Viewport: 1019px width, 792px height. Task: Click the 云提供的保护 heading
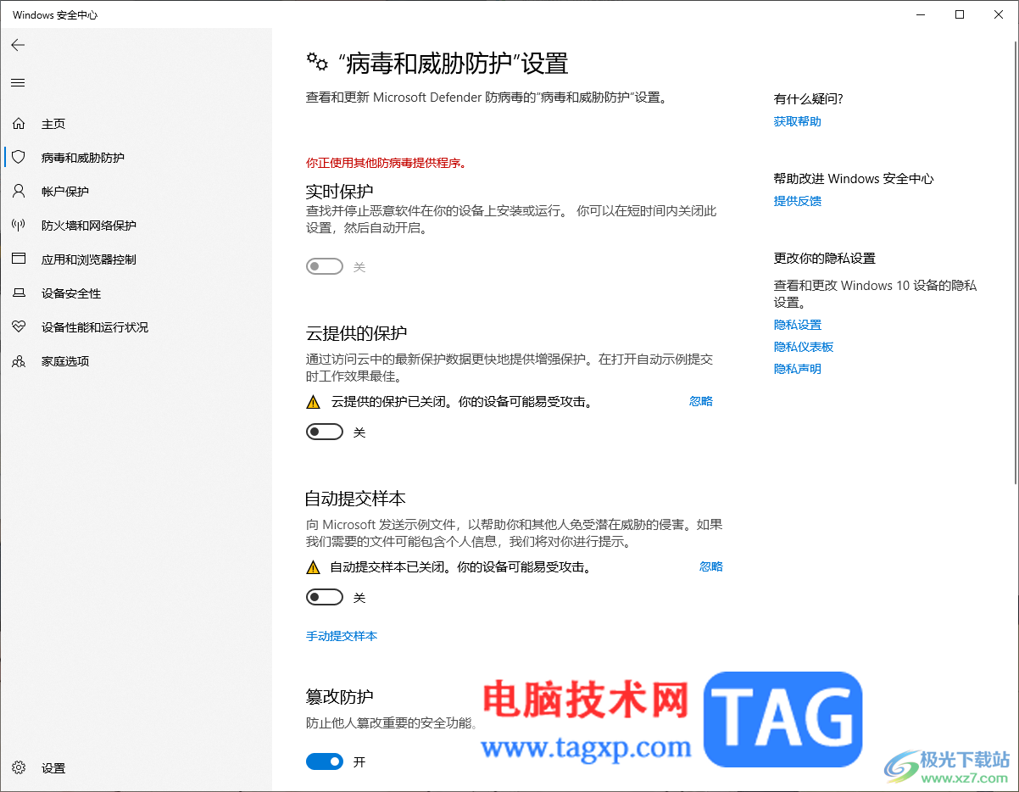357,332
